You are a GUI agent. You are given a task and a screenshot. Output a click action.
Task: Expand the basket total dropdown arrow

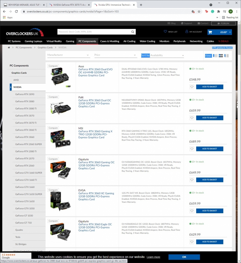230,32
